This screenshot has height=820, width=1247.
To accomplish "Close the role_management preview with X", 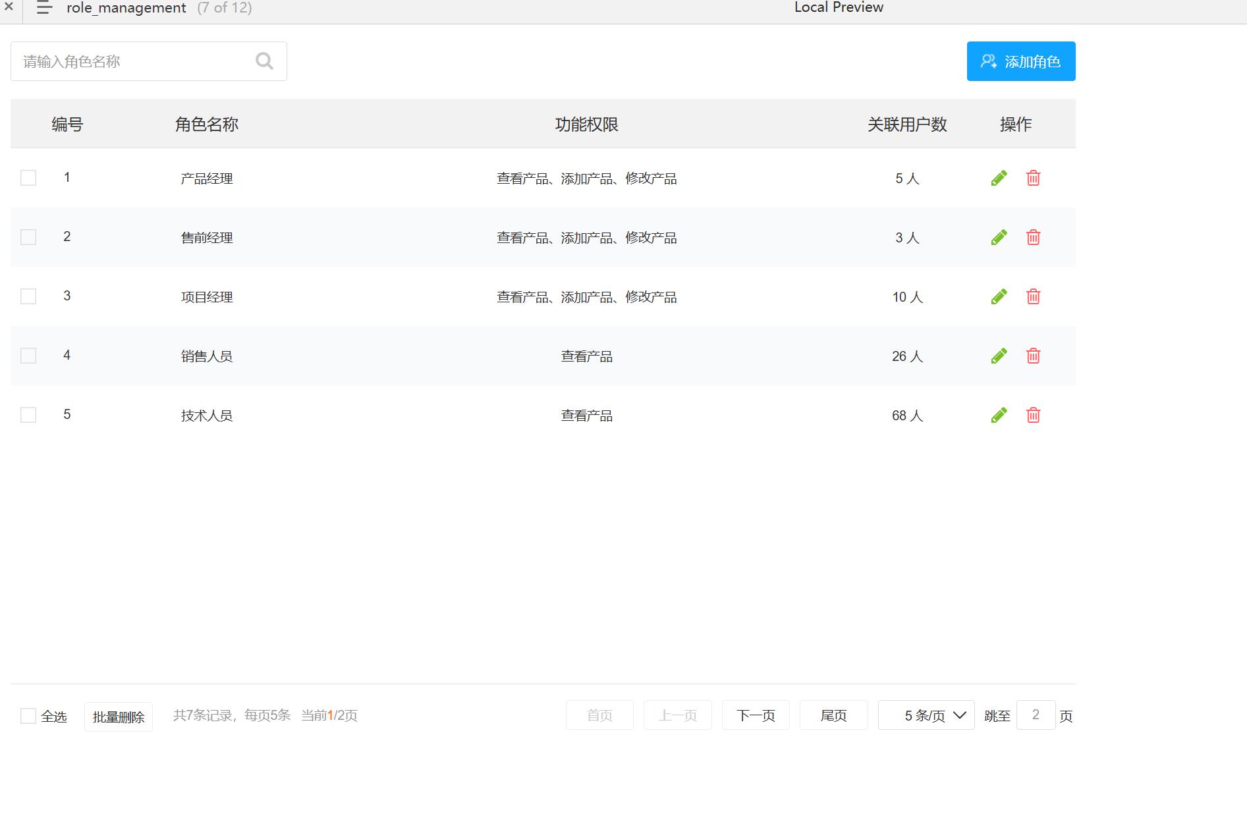I will click(9, 7).
